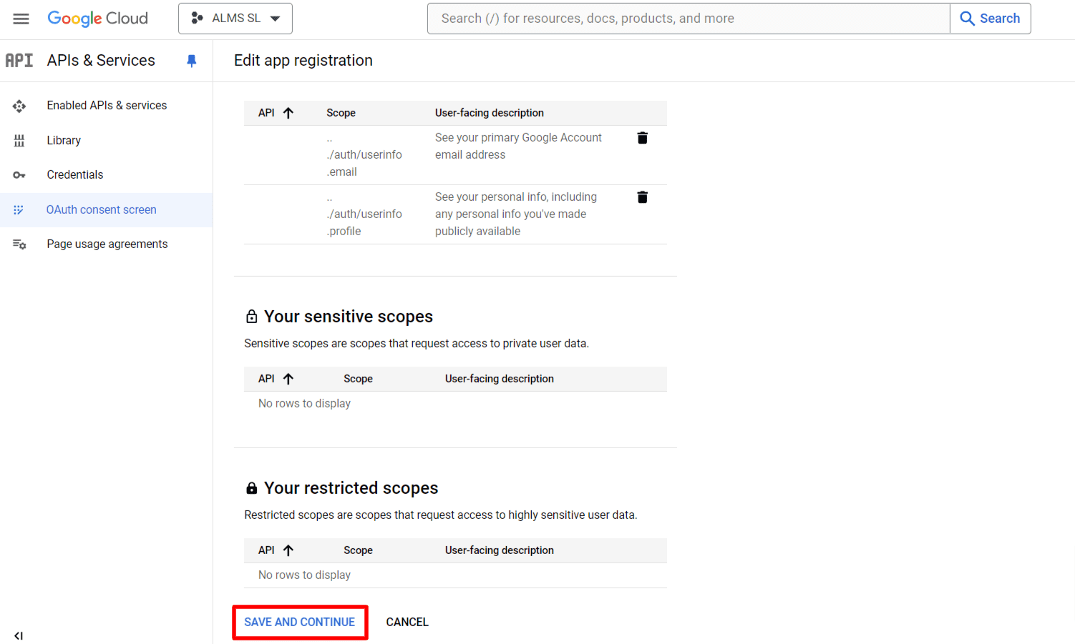Click Save and Continue button

coord(299,622)
